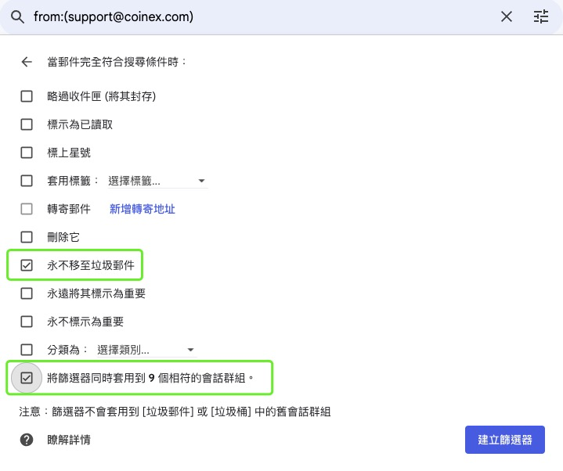
Task: Go back with the left arrow
Action: [x=27, y=62]
